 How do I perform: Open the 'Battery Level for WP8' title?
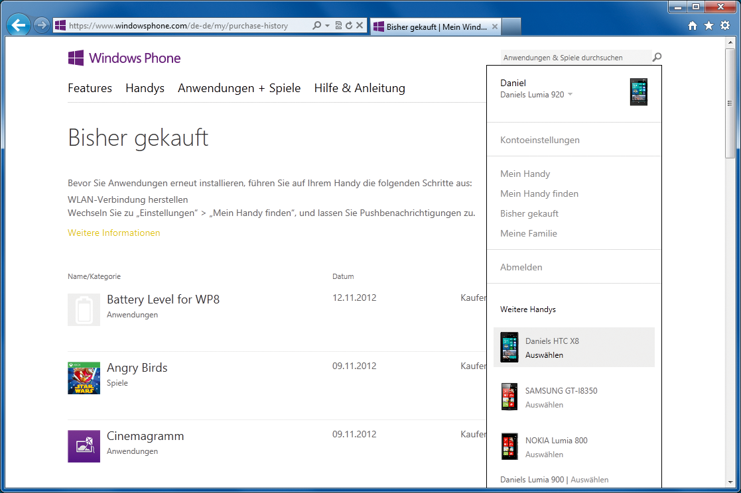(x=163, y=300)
